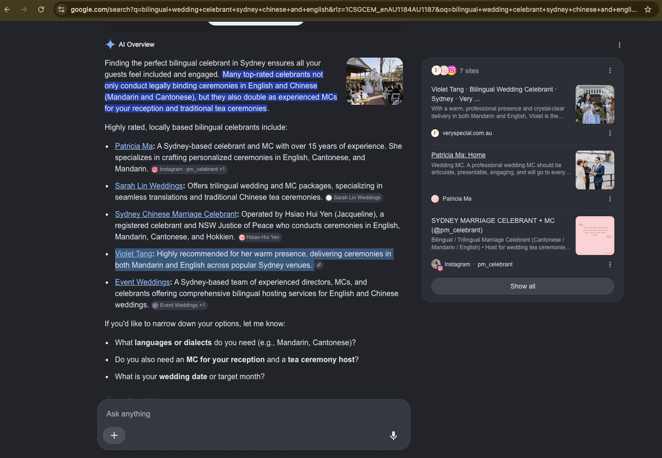Image resolution: width=662 pixels, height=458 pixels.
Task: Click the browser address bar URL
Action: [353, 9]
